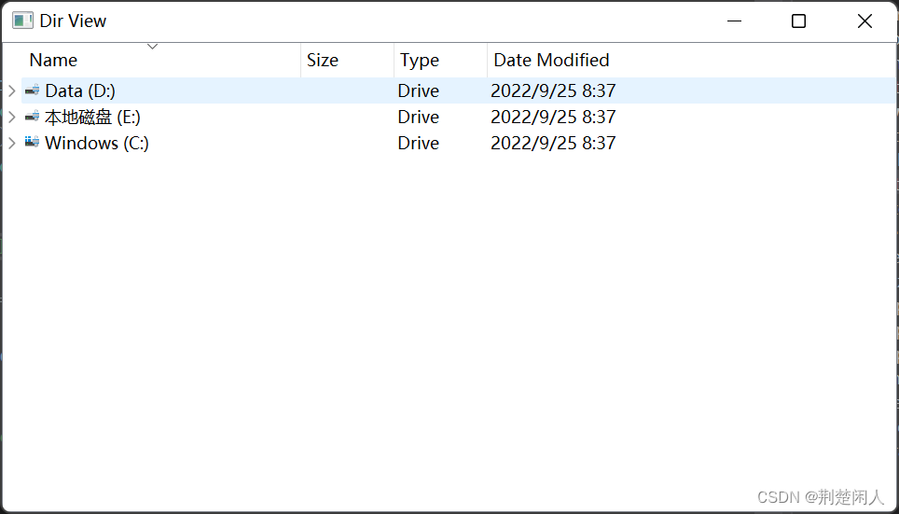Select the Windows (C:) tree row

[x=458, y=143]
